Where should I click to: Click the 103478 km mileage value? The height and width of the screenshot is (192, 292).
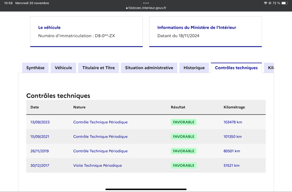click(233, 122)
